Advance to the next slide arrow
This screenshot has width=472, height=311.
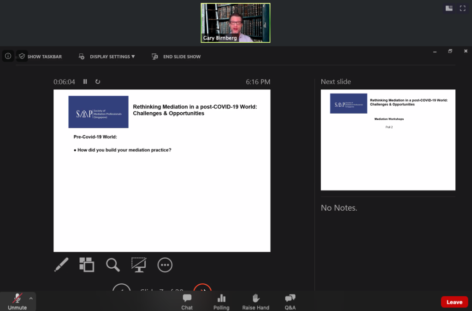click(203, 288)
